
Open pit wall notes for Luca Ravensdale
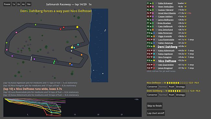click(166, 40)
